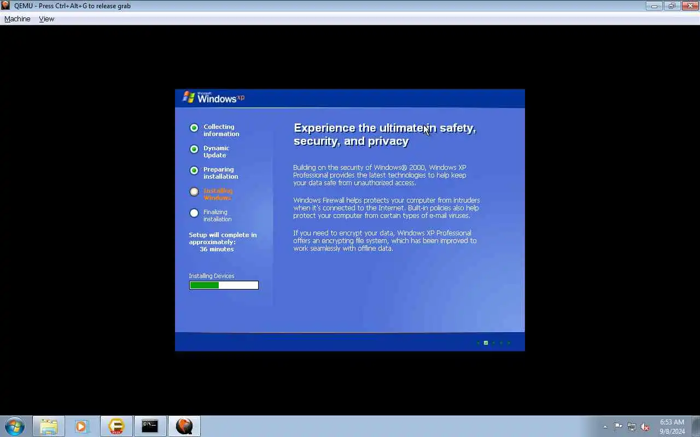Click the paragraph about encrypting file system
This screenshot has width=700, height=437.
pos(385,240)
